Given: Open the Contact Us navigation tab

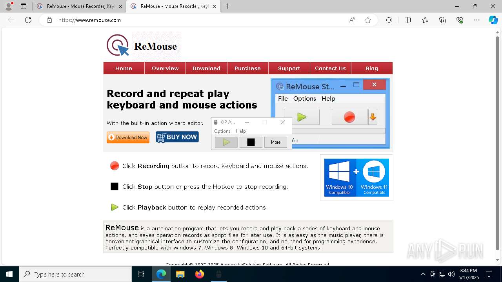Looking at the screenshot, I should click(330, 68).
